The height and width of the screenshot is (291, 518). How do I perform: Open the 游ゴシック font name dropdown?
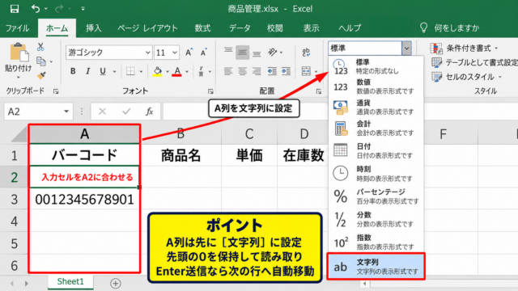pos(147,53)
